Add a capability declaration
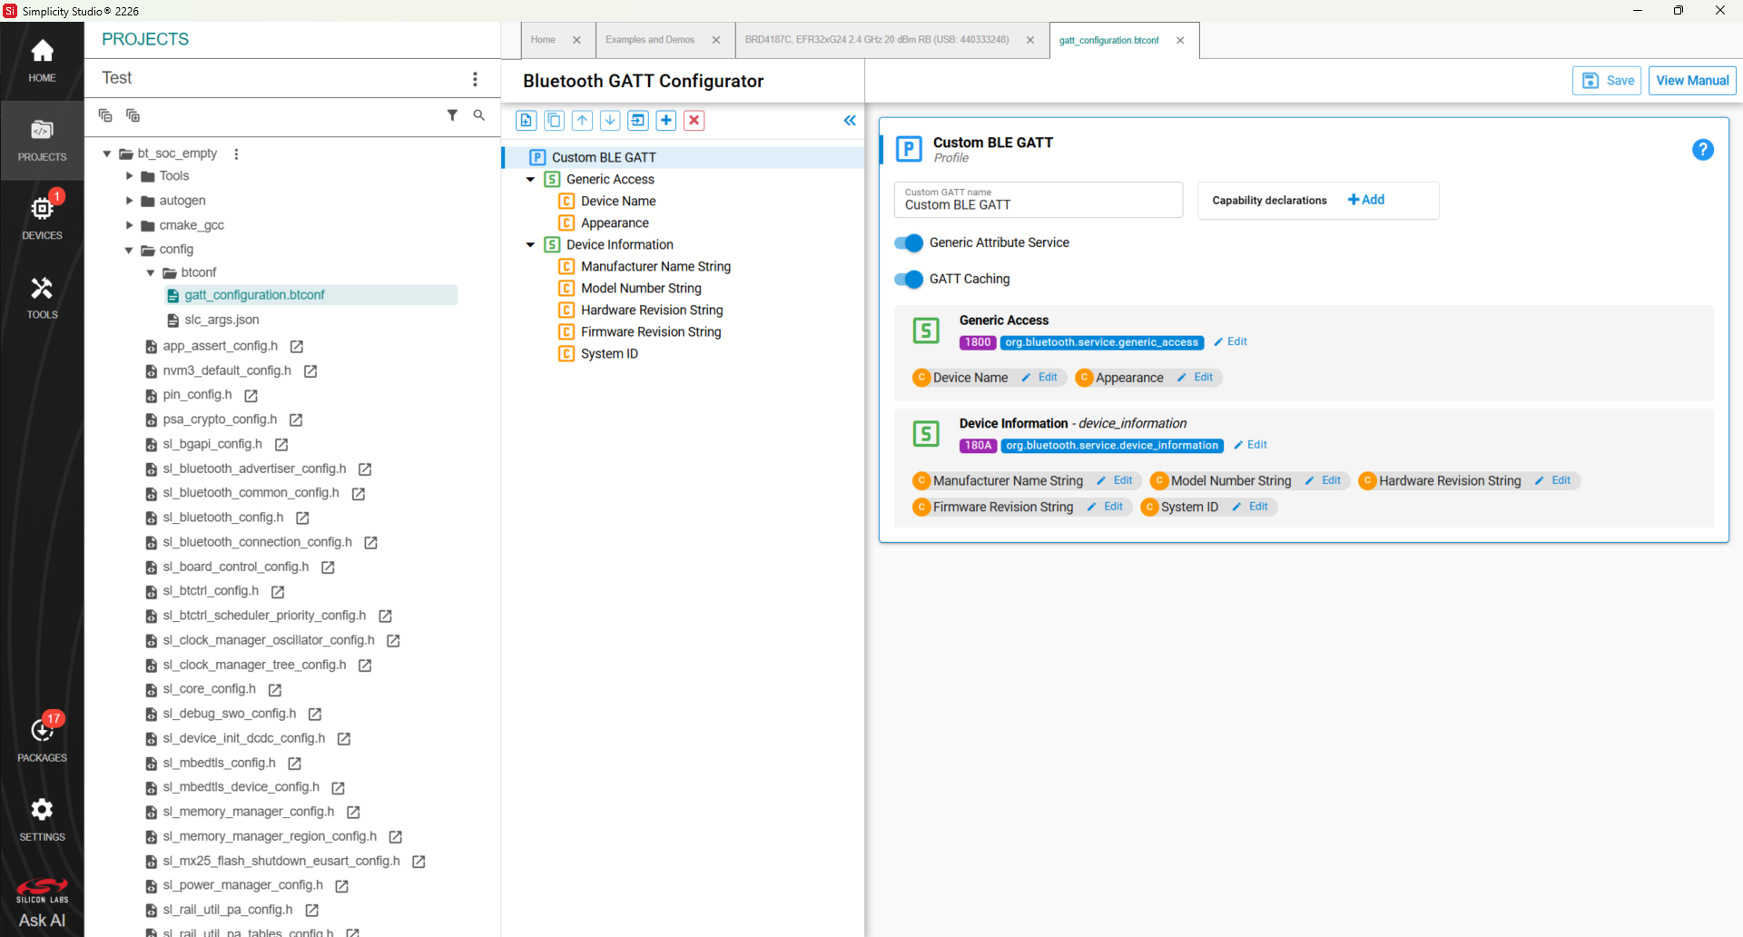The height and width of the screenshot is (937, 1743). 1366,200
